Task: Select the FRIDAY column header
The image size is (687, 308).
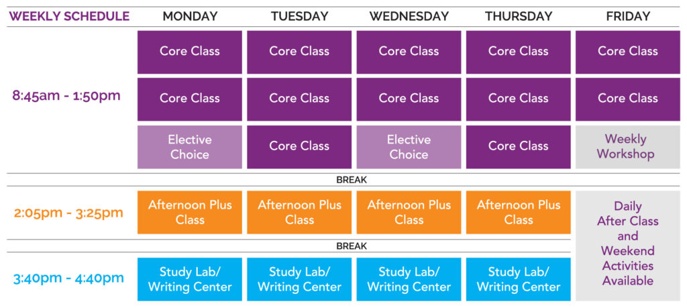Action: [x=627, y=16]
